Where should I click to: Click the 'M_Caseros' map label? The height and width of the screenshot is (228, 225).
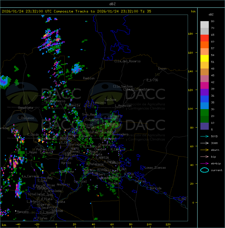[118, 149]
